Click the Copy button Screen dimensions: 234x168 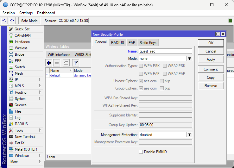[211, 78]
